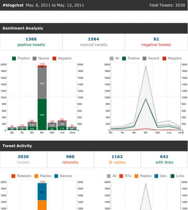Toggle the Negative series in sentiment line chart legend

(x=172, y=58)
